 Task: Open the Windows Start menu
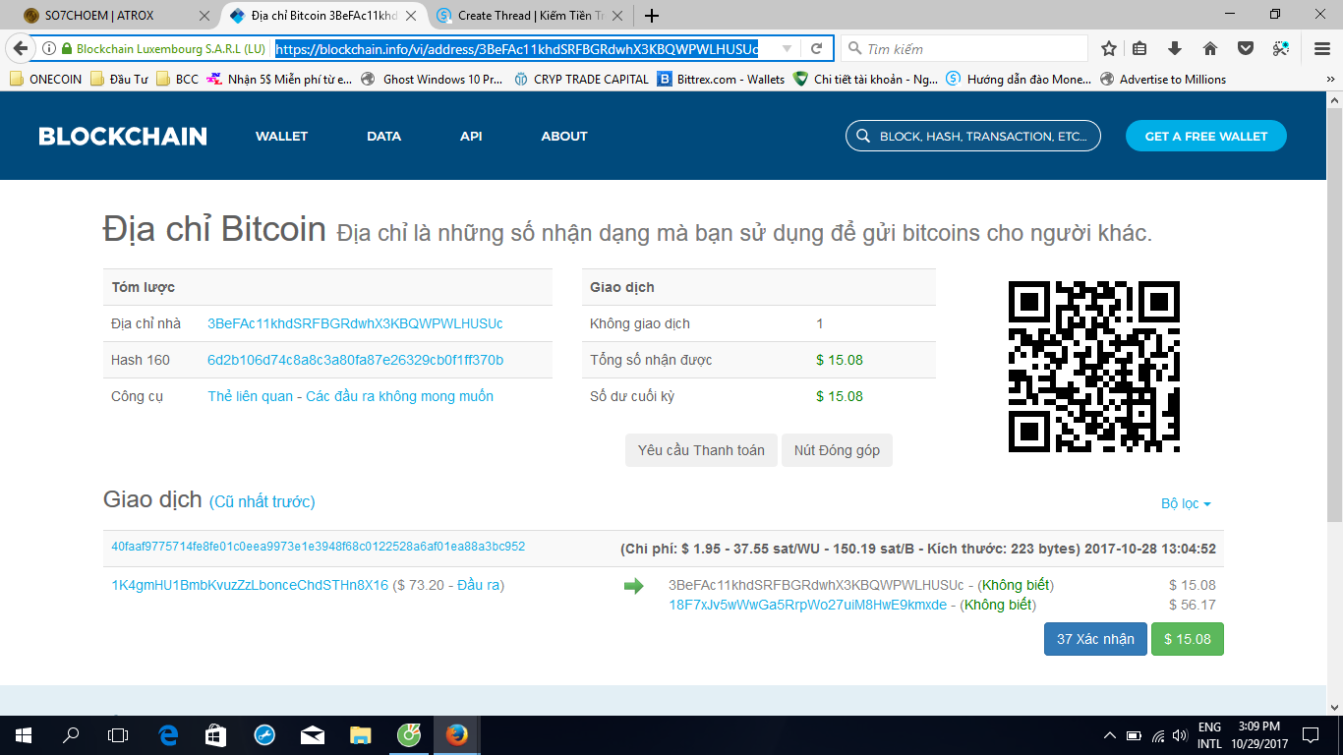click(23, 734)
